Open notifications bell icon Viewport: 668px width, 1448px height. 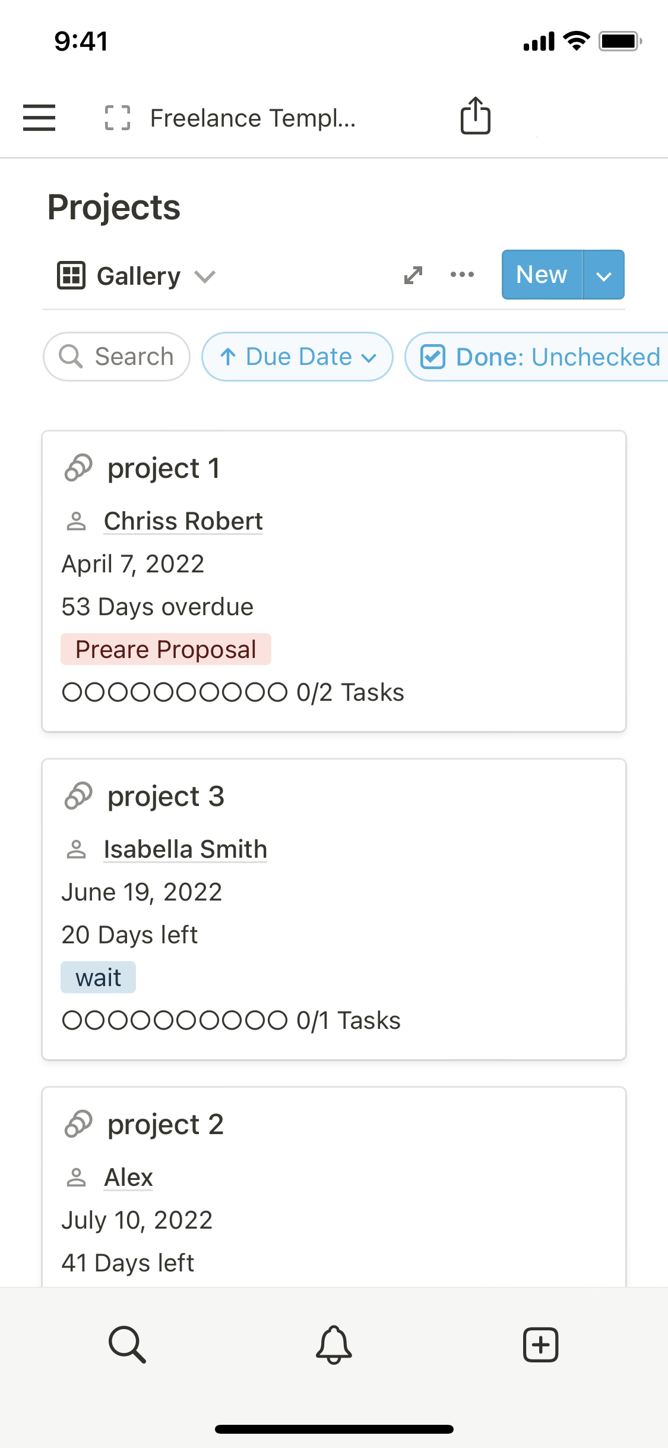(x=334, y=1344)
